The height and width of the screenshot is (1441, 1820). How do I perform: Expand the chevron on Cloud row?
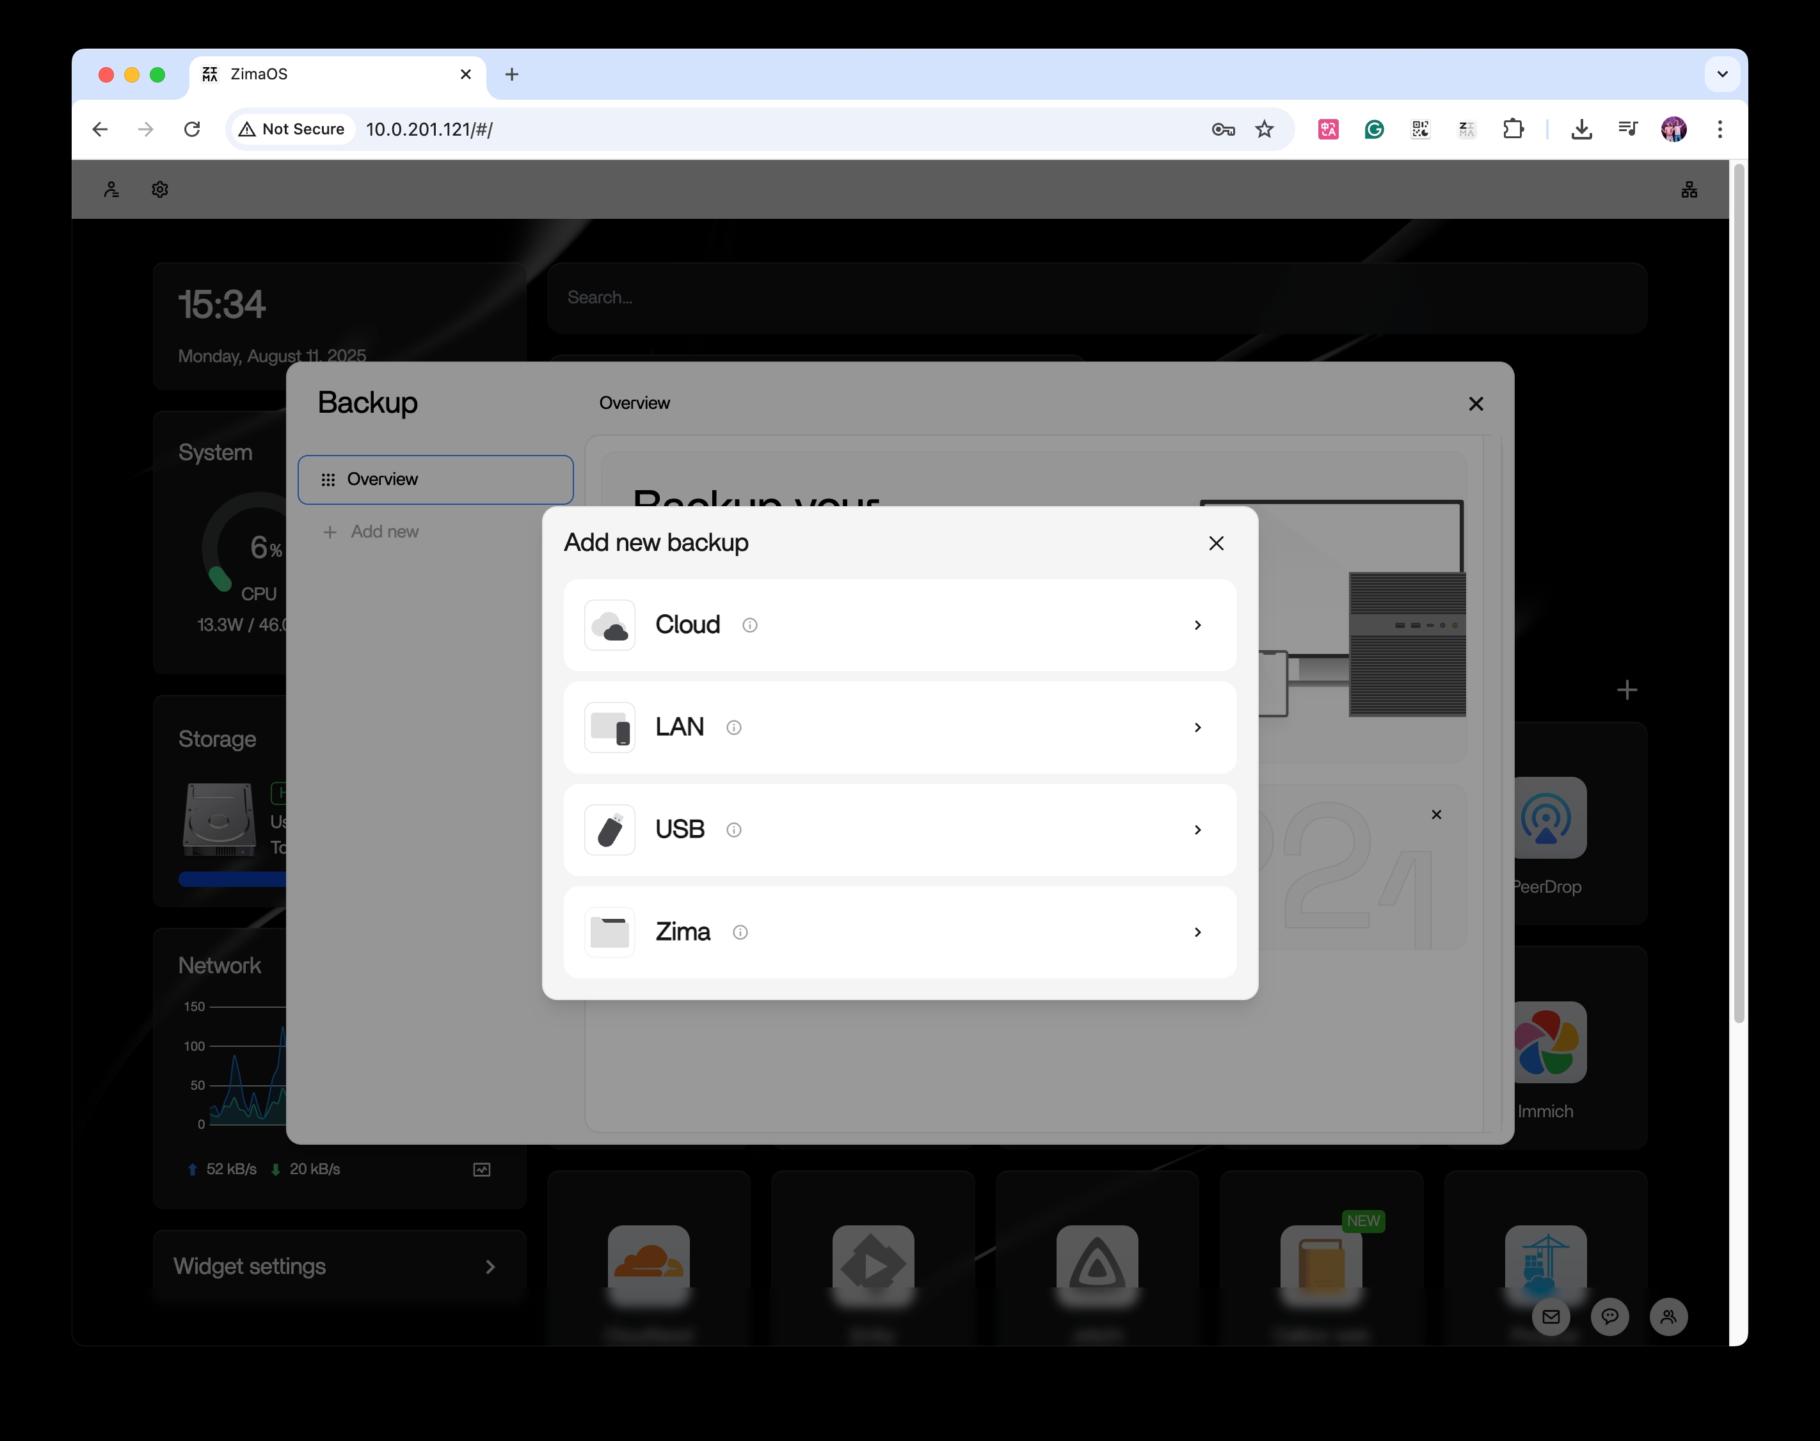pos(1197,625)
